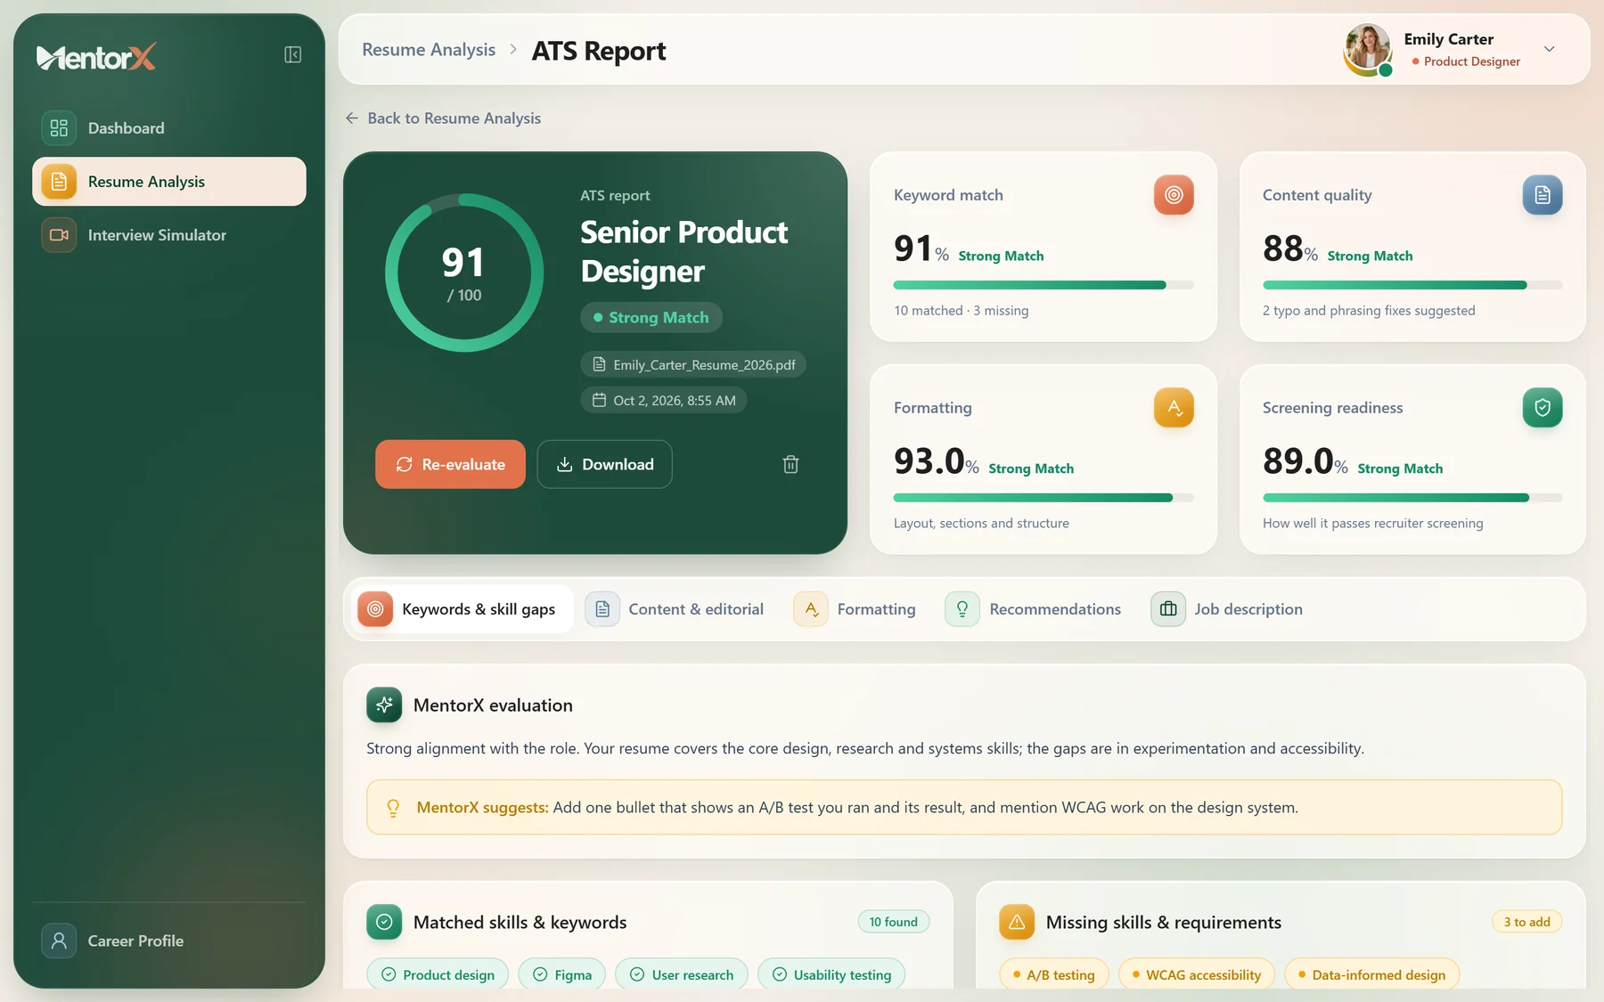This screenshot has width=1604, height=1002.
Task: Click the Career Profile person icon
Action: 59,941
